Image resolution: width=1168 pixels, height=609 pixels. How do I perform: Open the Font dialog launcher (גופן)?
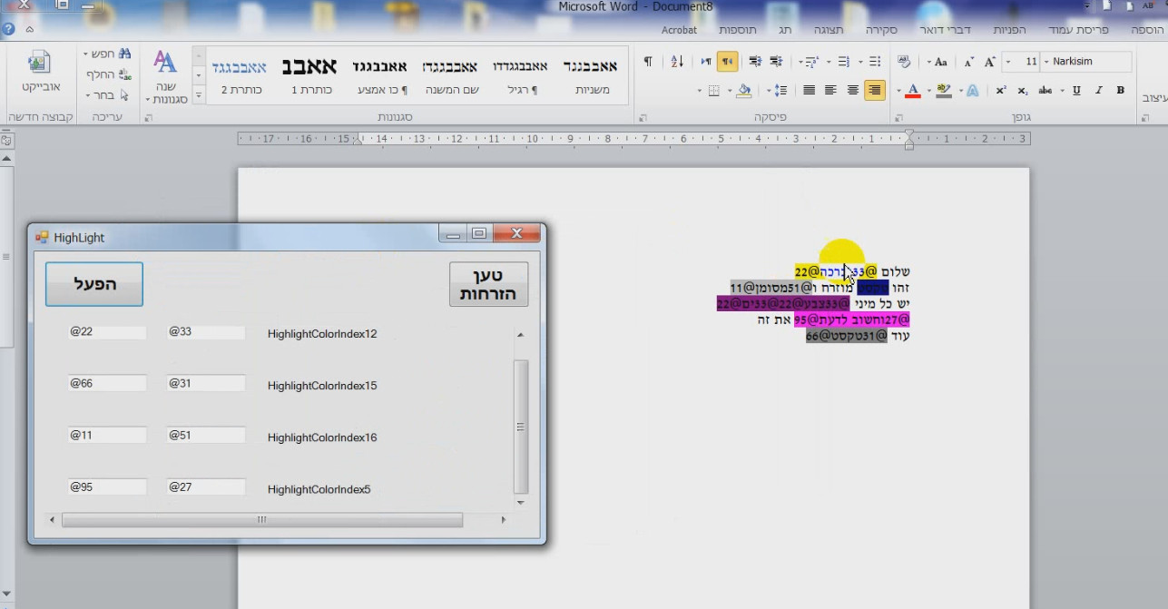point(898,118)
